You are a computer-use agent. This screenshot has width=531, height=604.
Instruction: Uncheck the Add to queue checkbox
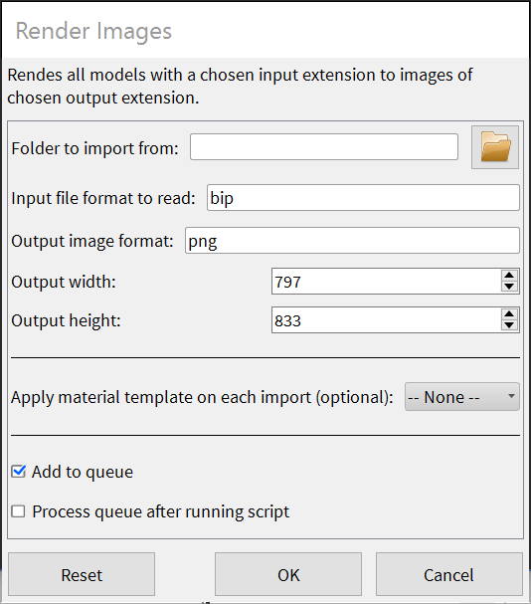pyautogui.click(x=19, y=472)
